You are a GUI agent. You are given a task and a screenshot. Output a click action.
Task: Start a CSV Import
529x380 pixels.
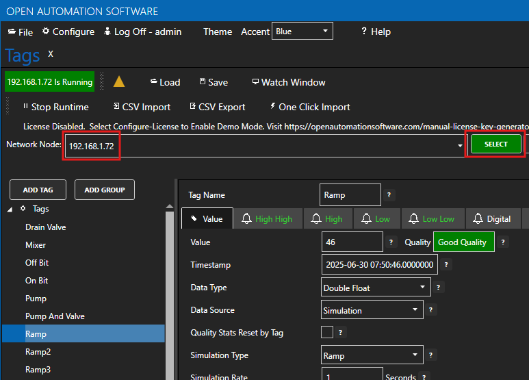(142, 107)
